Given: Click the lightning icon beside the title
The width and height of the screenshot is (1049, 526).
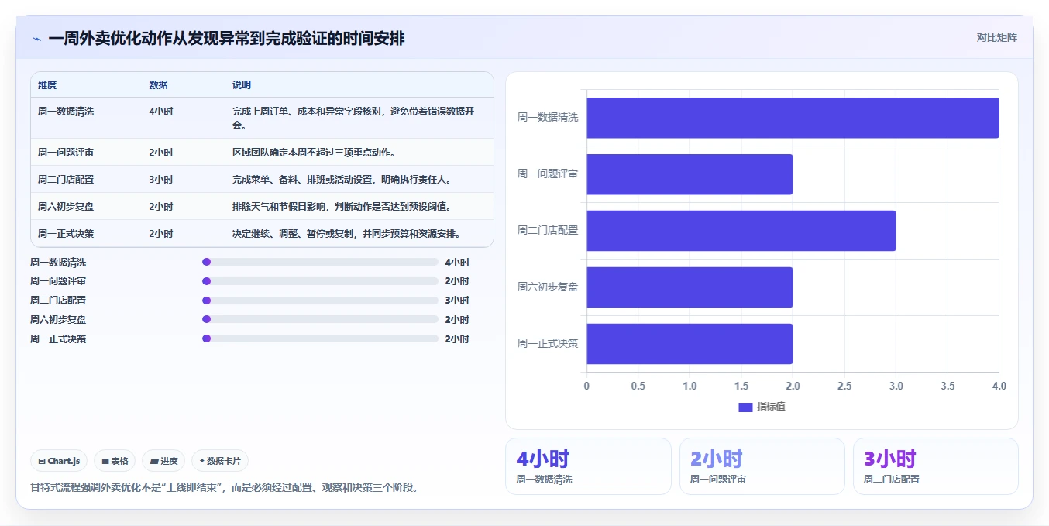Looking at the screenshot, I should click(36, 39).
